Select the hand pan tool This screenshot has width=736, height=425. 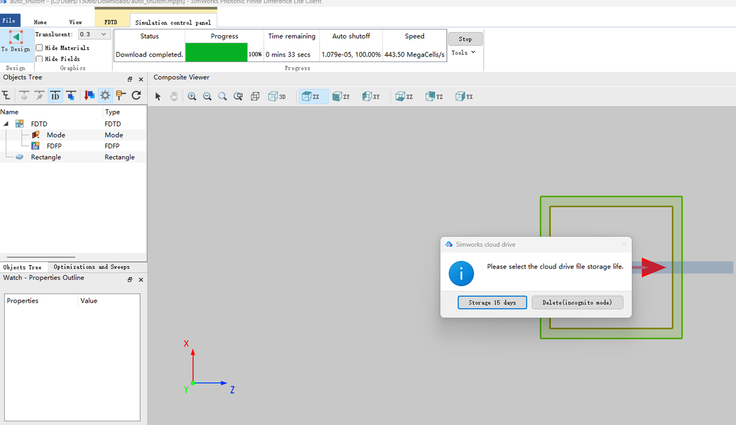[x=174, y=97]
